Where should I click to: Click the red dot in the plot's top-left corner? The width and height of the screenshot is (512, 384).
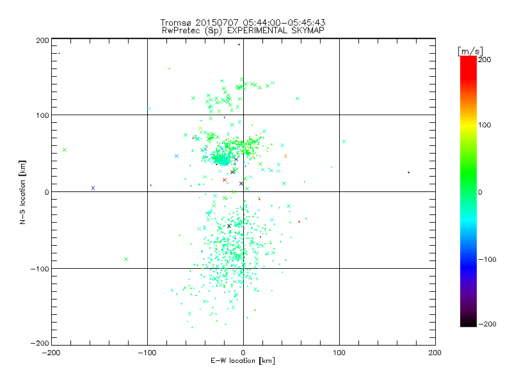(59, 53)
